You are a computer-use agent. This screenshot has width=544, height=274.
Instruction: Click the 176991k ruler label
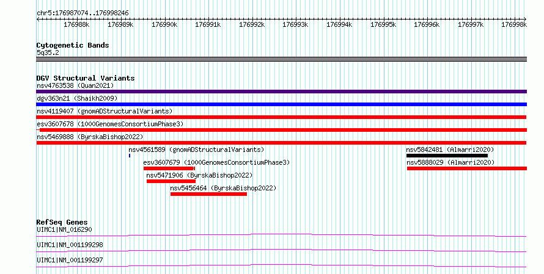pos(208,24)
